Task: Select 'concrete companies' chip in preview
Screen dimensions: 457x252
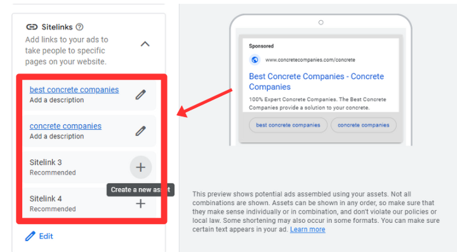Action: [364, 125]
